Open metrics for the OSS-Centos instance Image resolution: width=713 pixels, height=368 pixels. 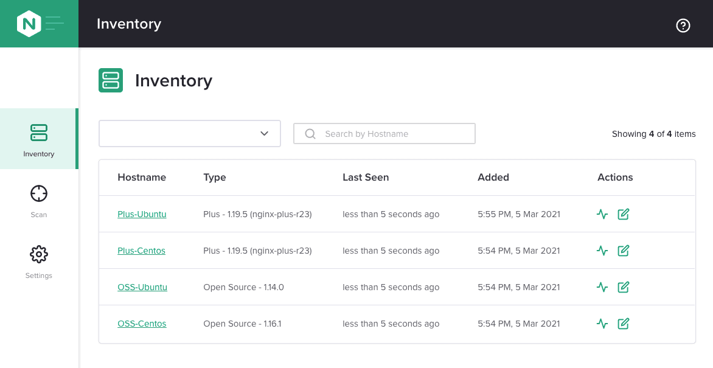(602, 324)
